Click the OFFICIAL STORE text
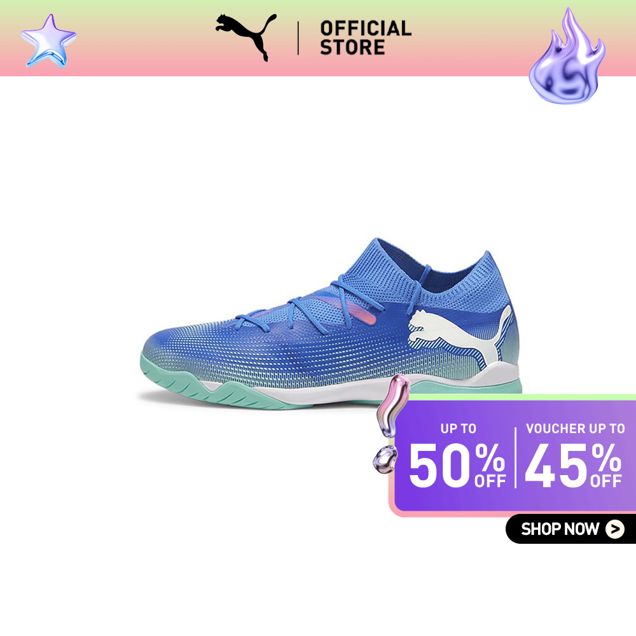Image resolution: width=636 pixels, height=636 pixels. [366, 38]
